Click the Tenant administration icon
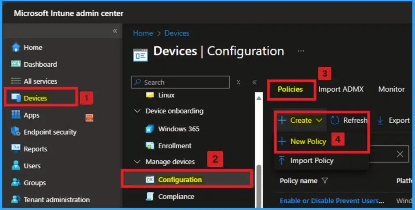Viewport: 415px width, 210px height. click(16, 199)
